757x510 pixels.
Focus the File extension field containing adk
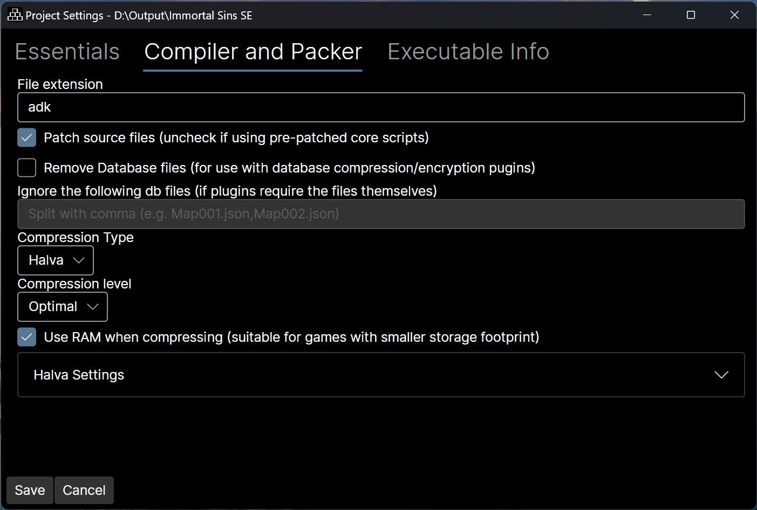380,107
